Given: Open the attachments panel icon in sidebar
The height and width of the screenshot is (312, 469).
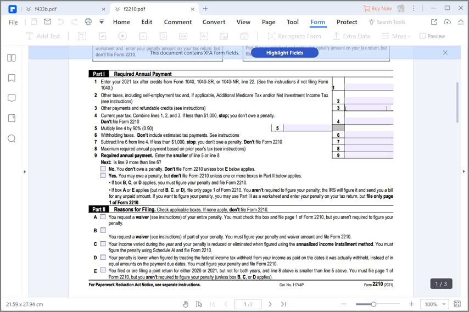Looking at the screenshot, I should coord(12,118).
